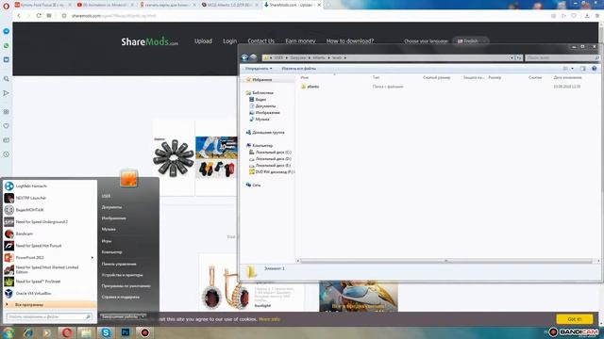Switch to the Ford Focus browser tab
The width and height of the screenshot is (604, 339).
(x=43, y=5)
